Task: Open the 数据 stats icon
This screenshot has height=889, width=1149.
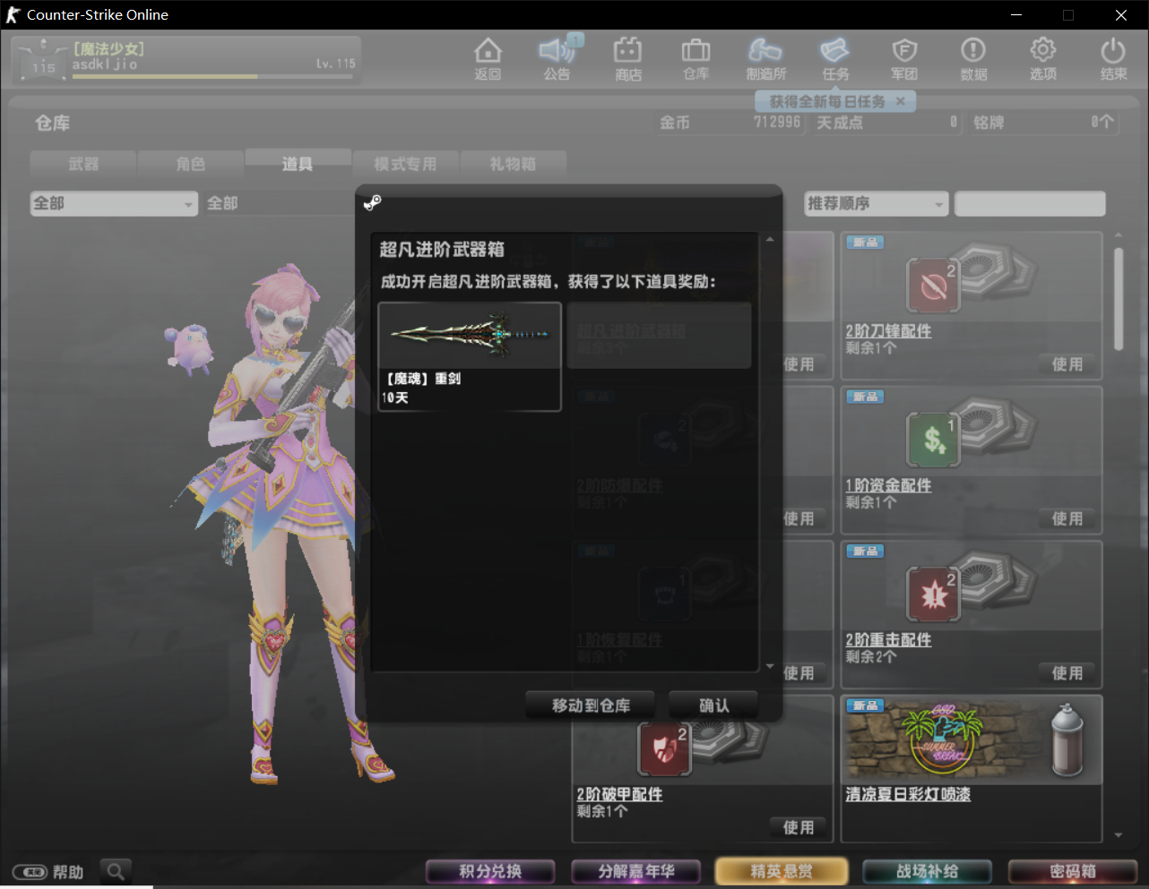Action: click(973, 59)
